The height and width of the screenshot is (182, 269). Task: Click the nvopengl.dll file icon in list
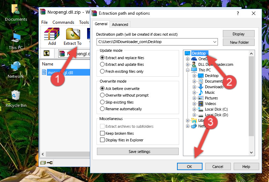[x=44, y=72]
